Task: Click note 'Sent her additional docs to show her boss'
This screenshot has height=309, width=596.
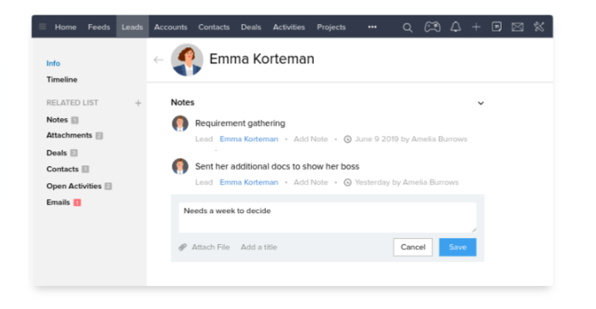Action: [x=277, y=167]
